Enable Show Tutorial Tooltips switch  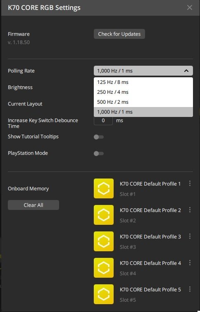point(99,137)
